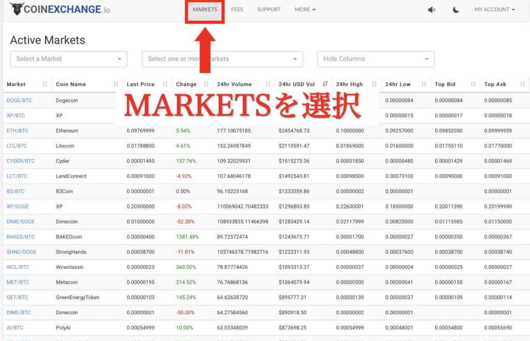Open the ETH/BTC market
The height and width of the screenshot is (341, 530).
18,131
